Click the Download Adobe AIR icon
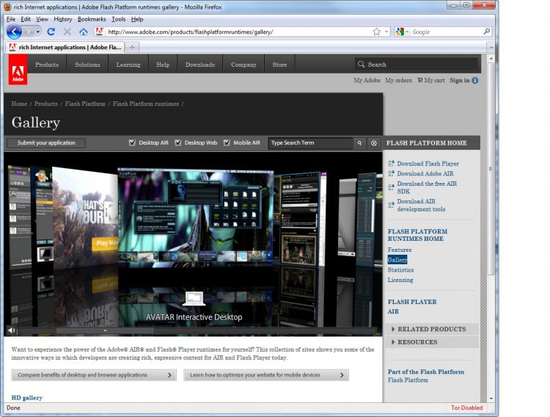 392,173
